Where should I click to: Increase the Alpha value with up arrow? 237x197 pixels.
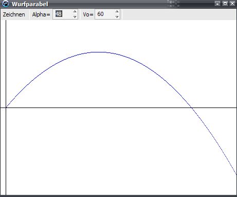click(75, 11)
